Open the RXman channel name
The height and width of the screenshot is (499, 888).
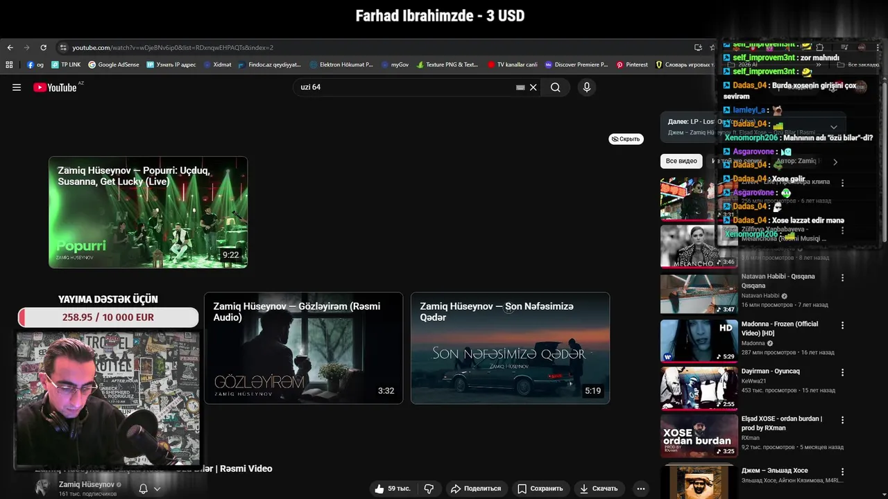pos(750,438)
